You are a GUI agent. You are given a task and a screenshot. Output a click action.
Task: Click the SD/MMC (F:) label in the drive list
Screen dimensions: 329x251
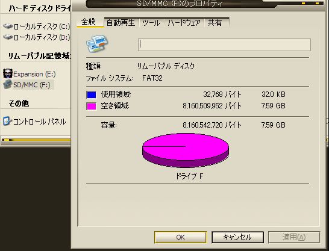pyautogui.click(x=32, y=85)
